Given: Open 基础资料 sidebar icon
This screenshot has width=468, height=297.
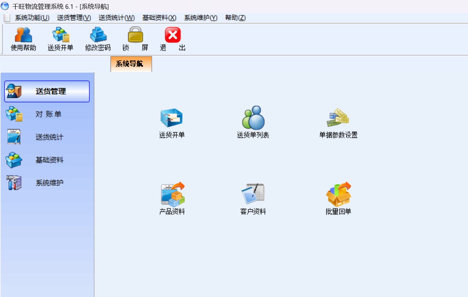Looking at the screenshot, I should coord(14,160).
